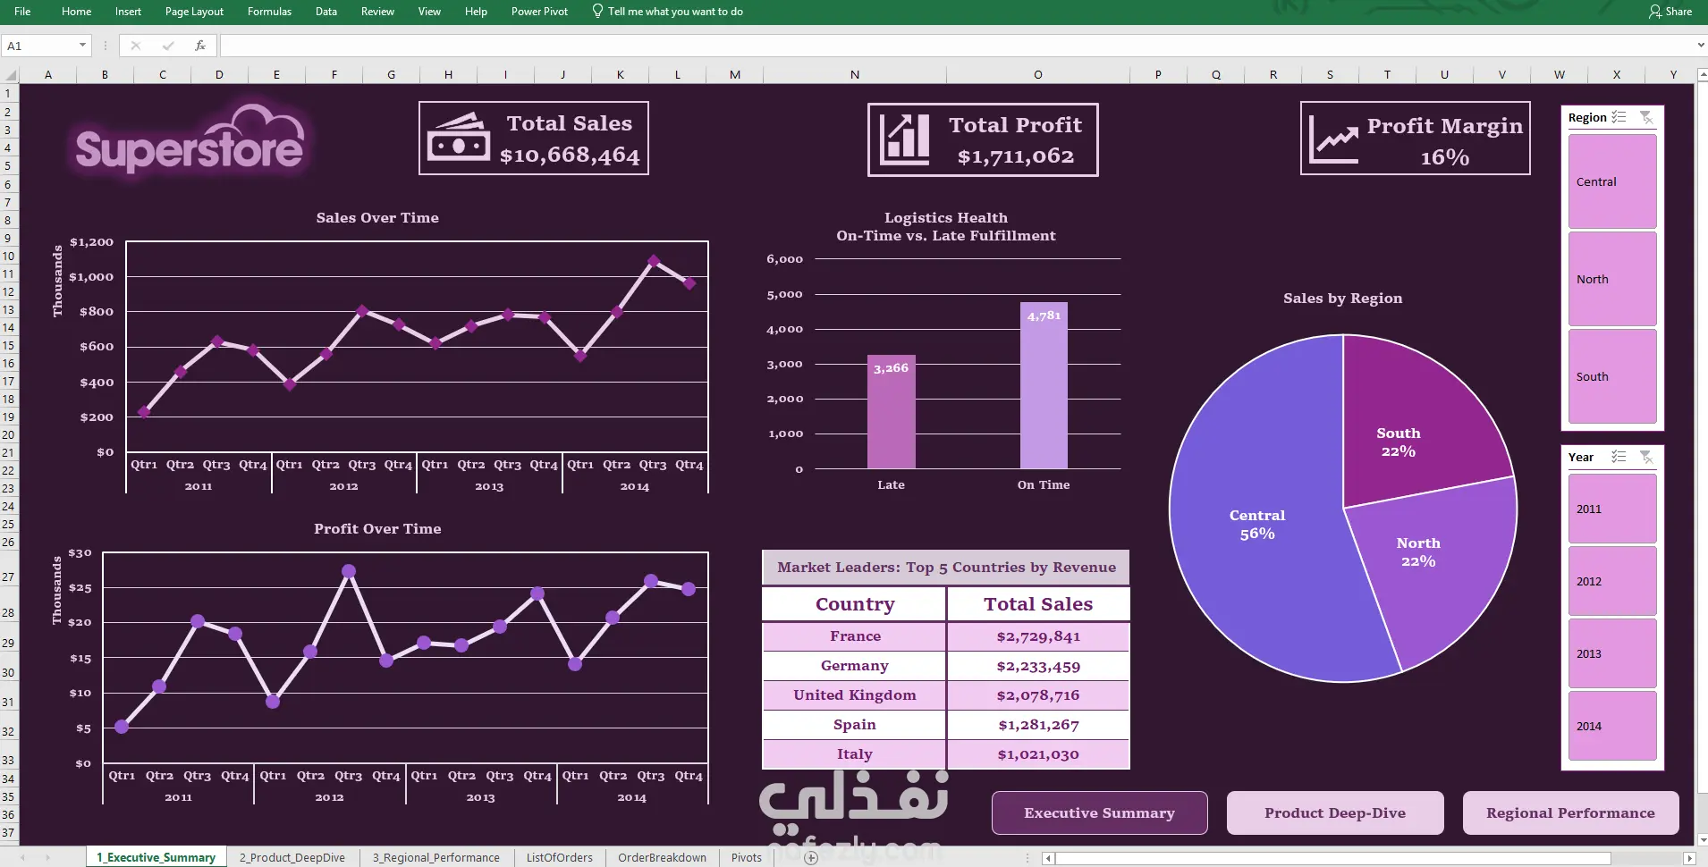Select the France country cell
The height and width of the screenshot is (867, 1708).
(855, 636)
